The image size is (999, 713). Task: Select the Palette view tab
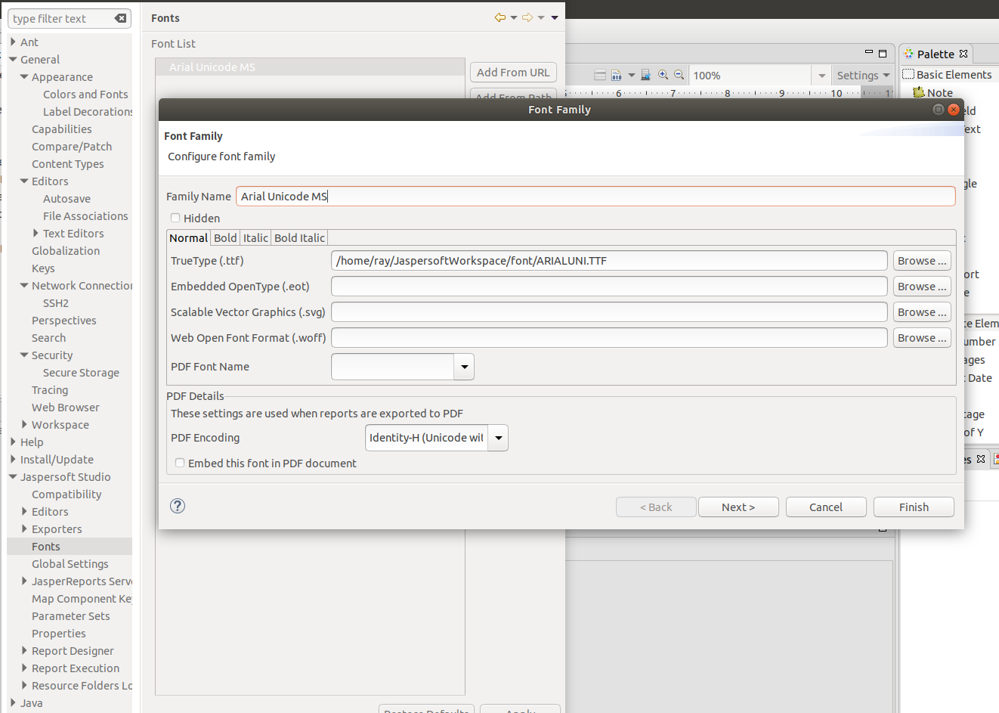(936, 54)
